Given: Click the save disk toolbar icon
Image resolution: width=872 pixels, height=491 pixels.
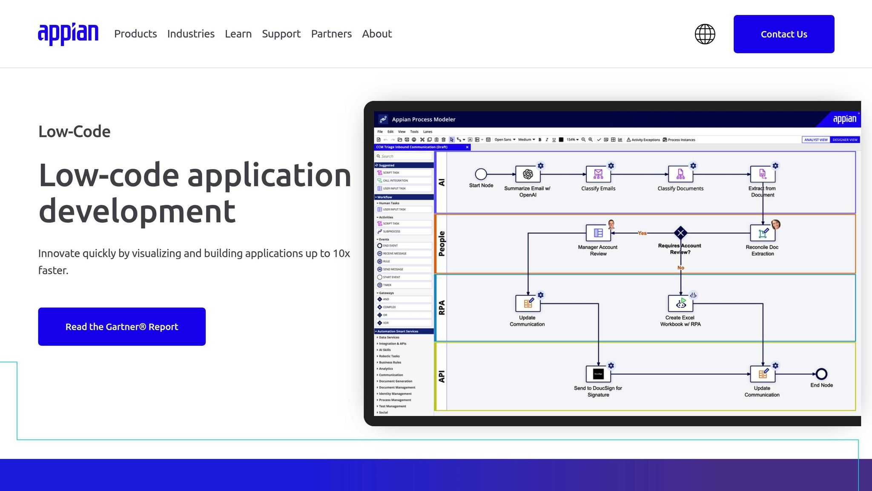Looking at the screenshot, I should (x=407, y=139).
